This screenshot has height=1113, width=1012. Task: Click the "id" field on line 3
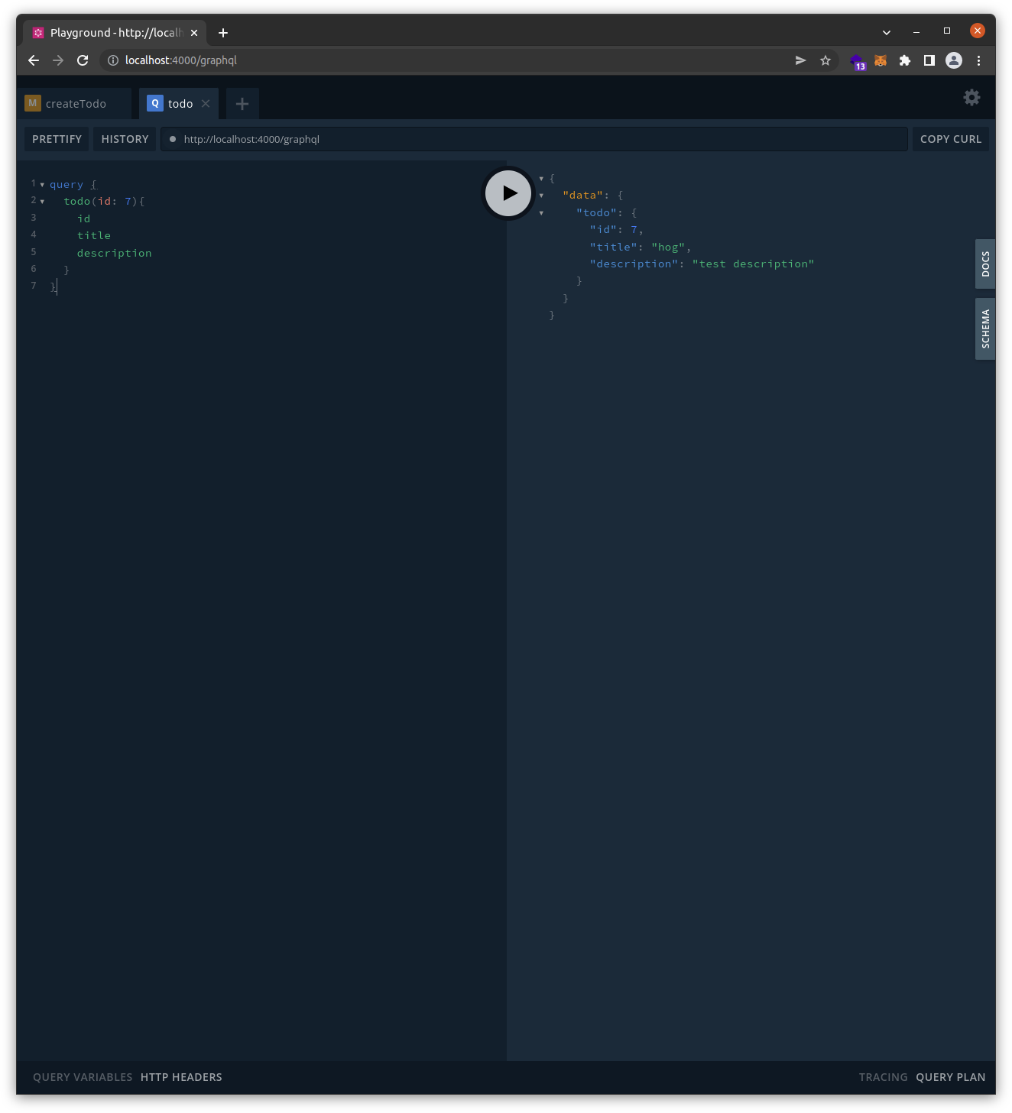coord(84,219)
